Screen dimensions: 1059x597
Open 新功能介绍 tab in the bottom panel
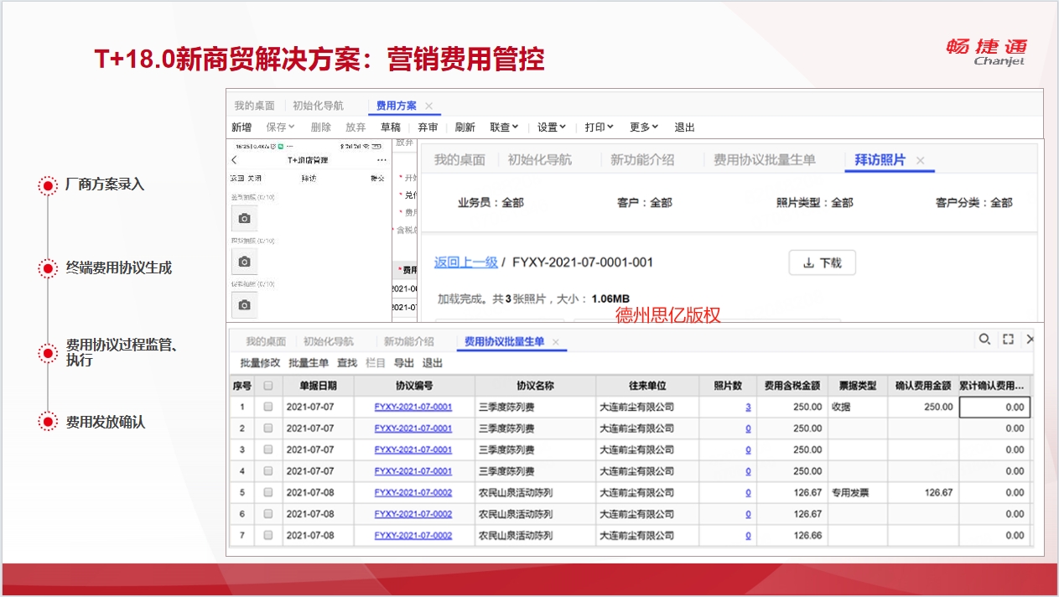[x=409, y=342]
